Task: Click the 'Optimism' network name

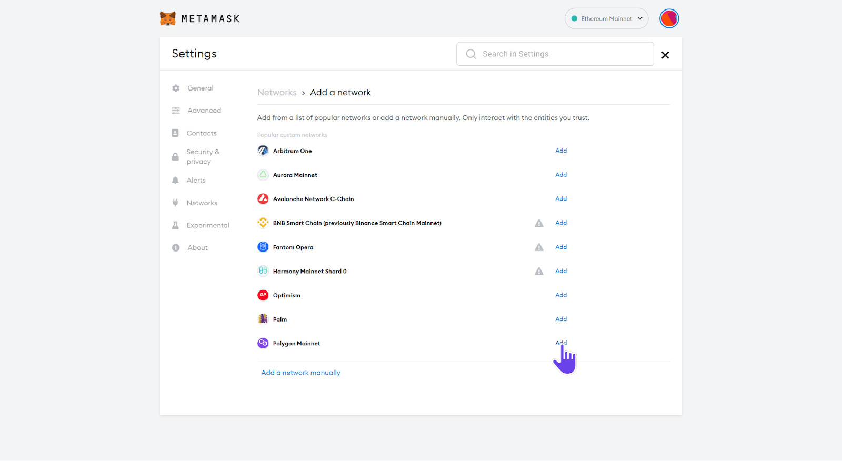Action: point(286,296)
